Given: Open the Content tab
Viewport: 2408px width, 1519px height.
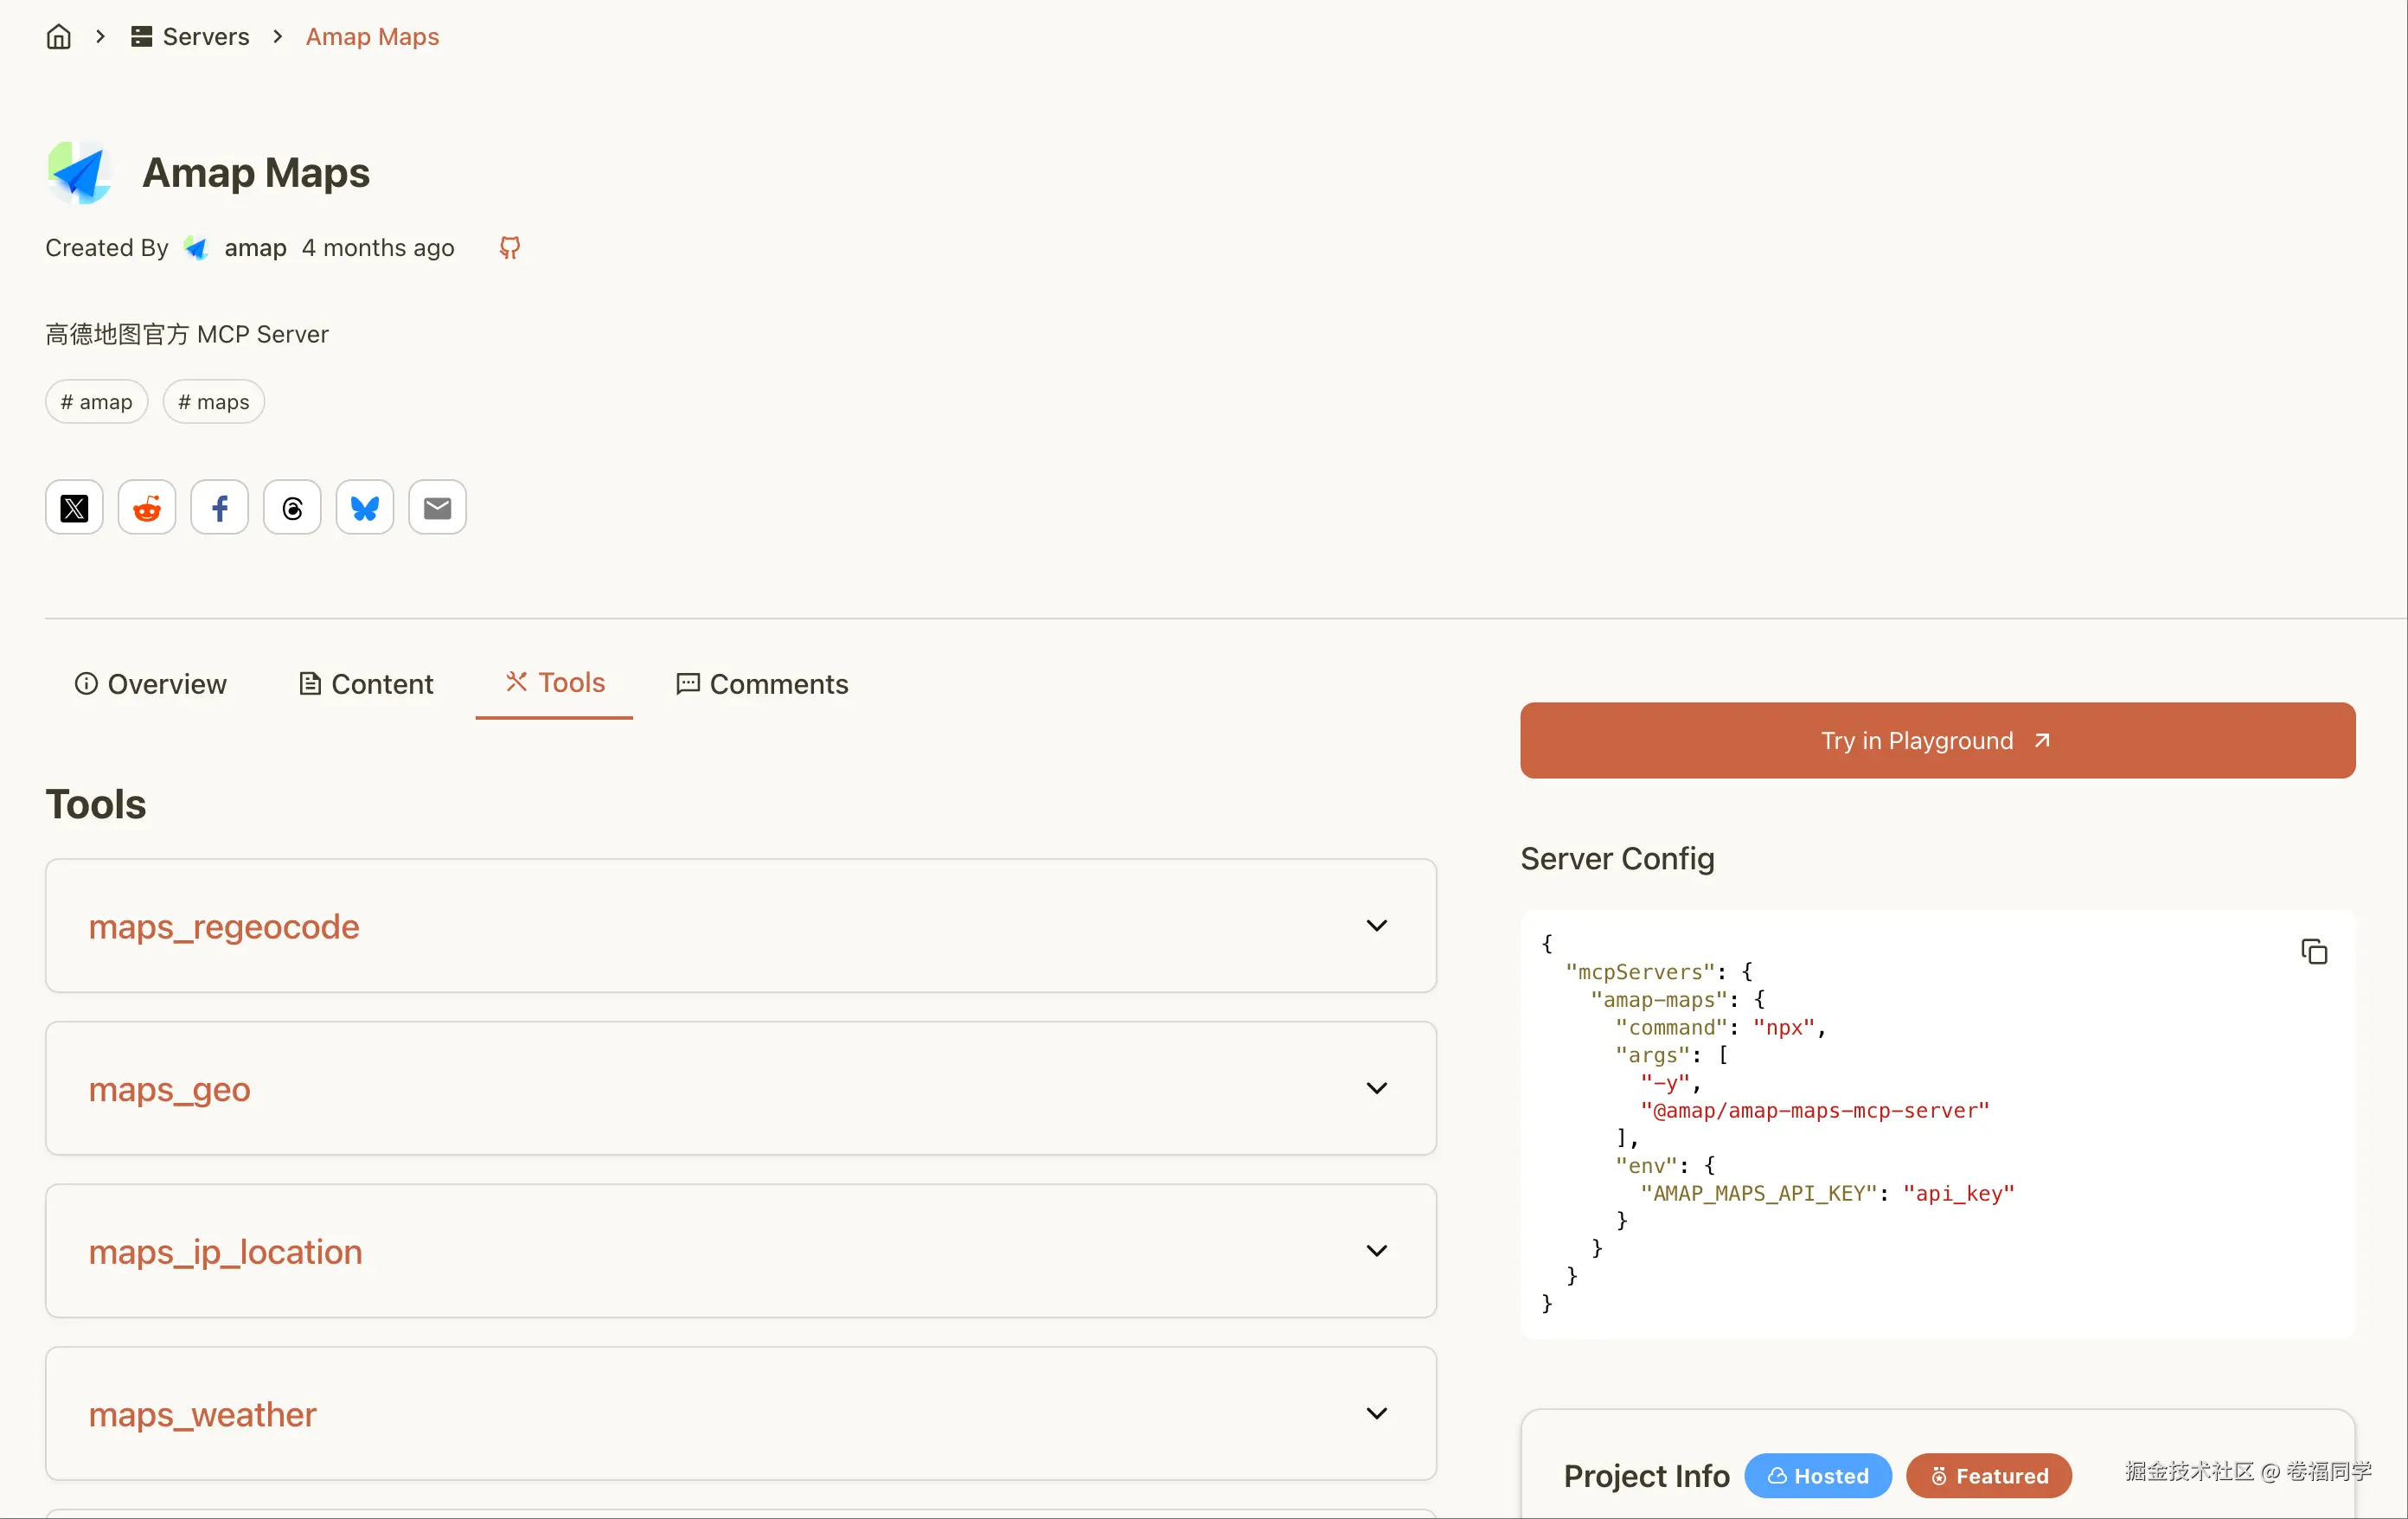Looking at the screenshot, I should pos(366,684).
